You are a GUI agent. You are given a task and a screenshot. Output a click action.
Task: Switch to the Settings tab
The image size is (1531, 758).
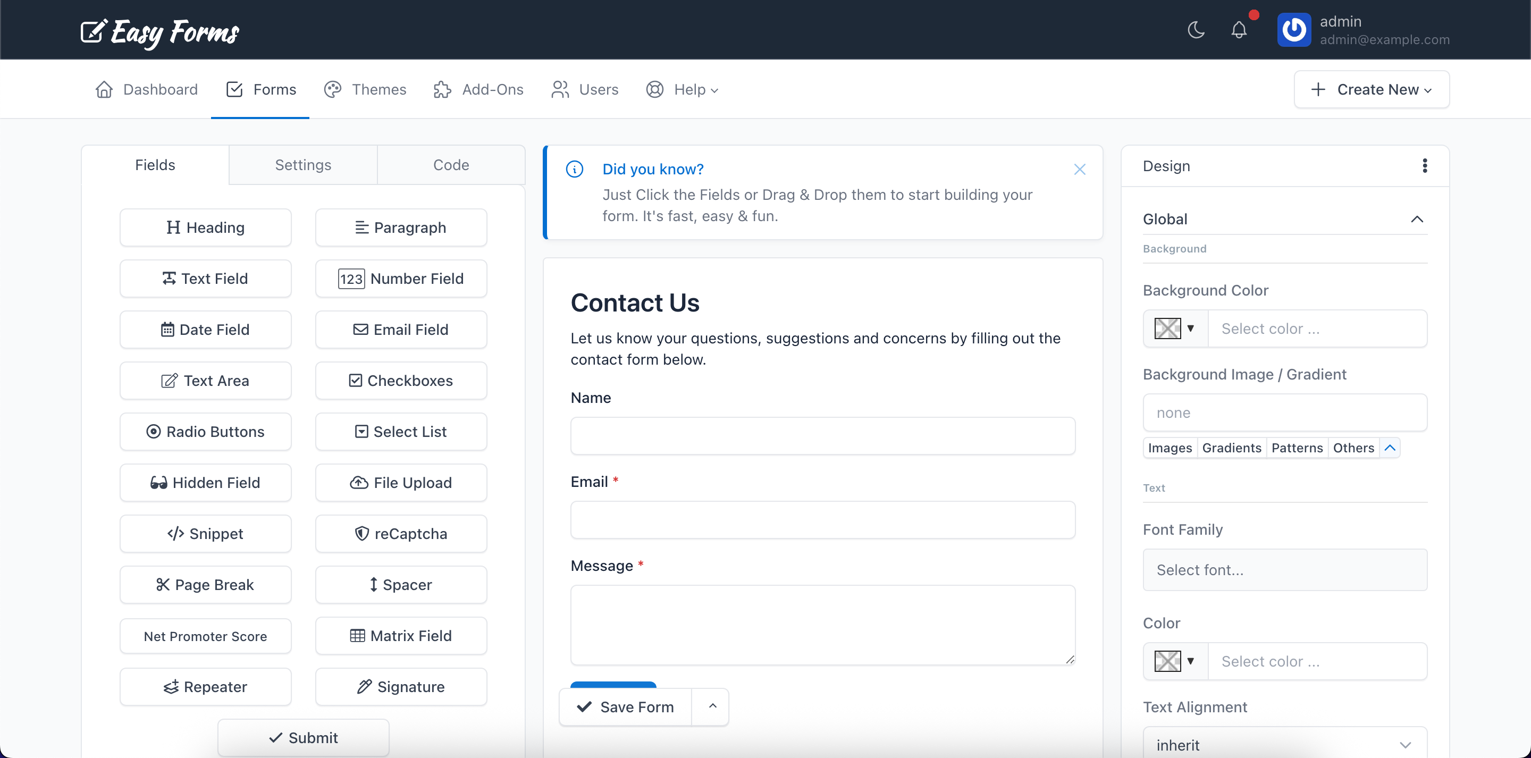(x=302, y=165)
